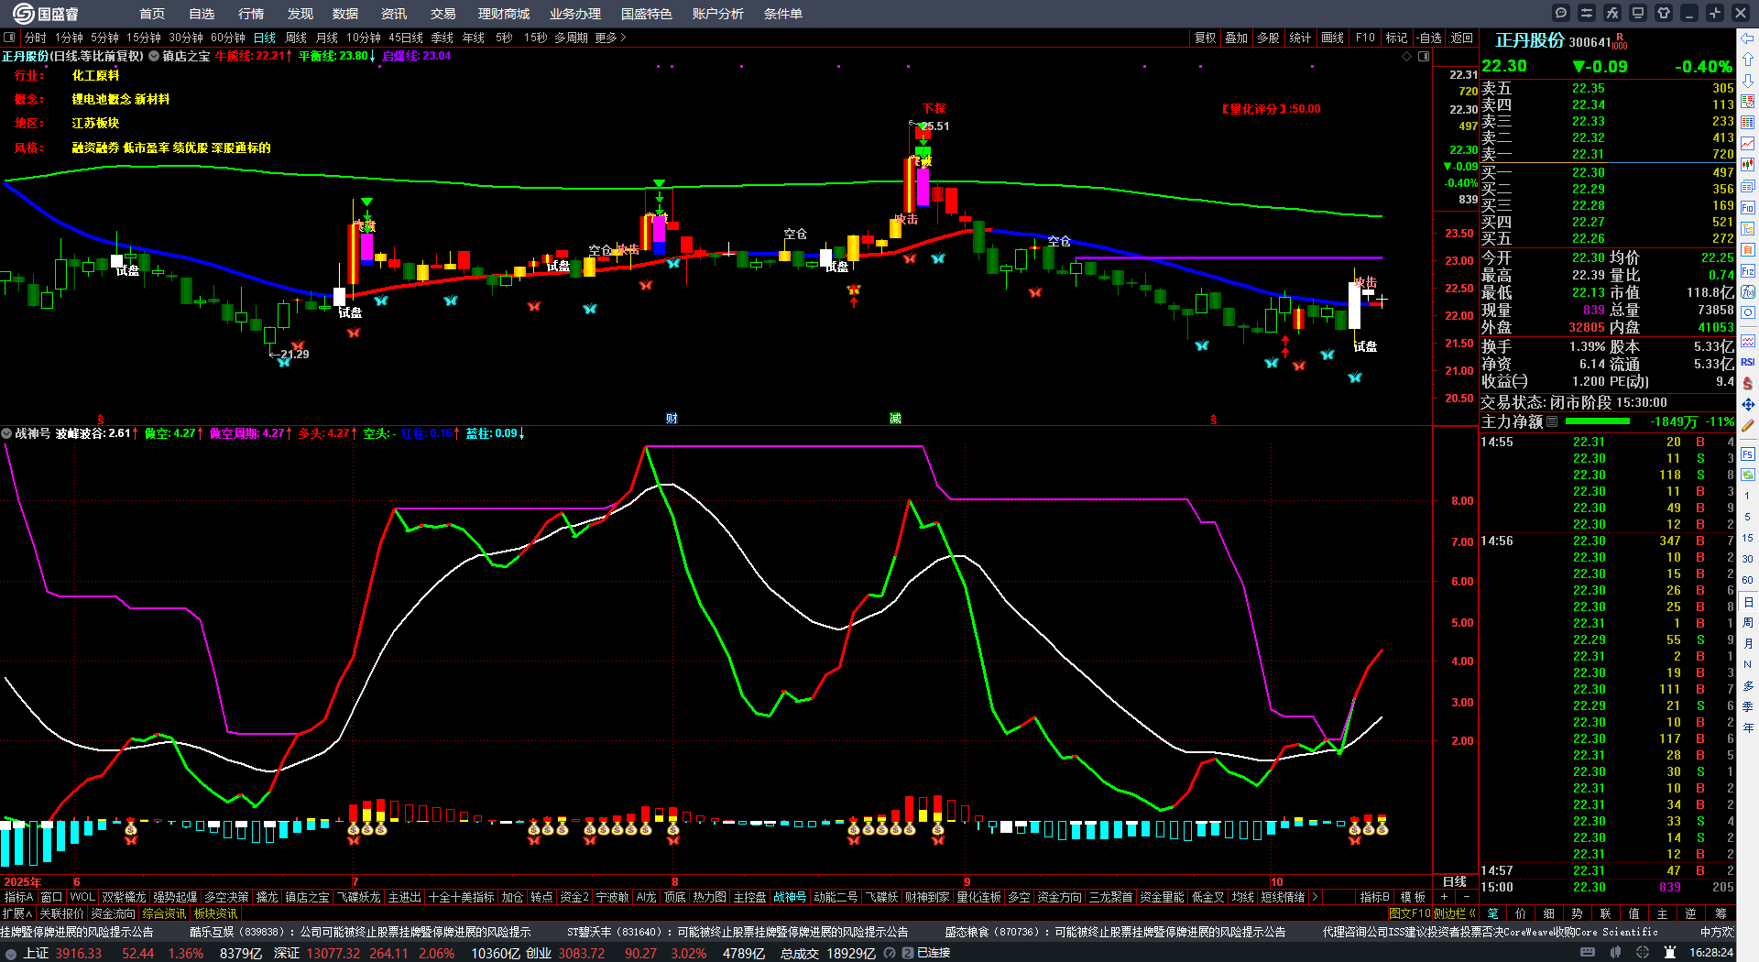Click the up-arrow previous stock sidebar icon

1748,60
